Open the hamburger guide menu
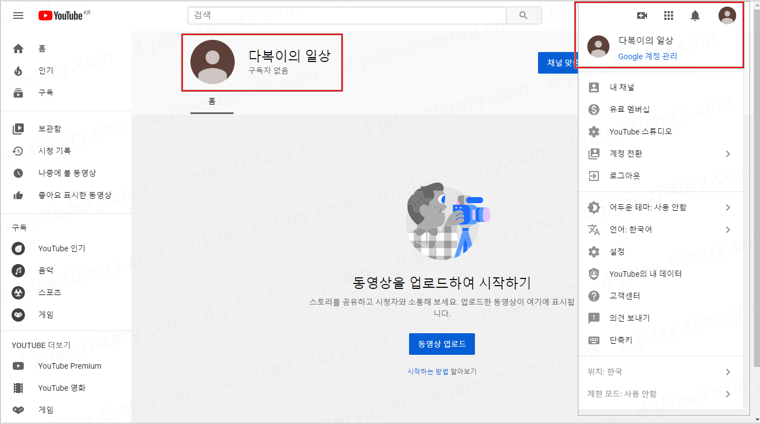 (x=18, y=15)
